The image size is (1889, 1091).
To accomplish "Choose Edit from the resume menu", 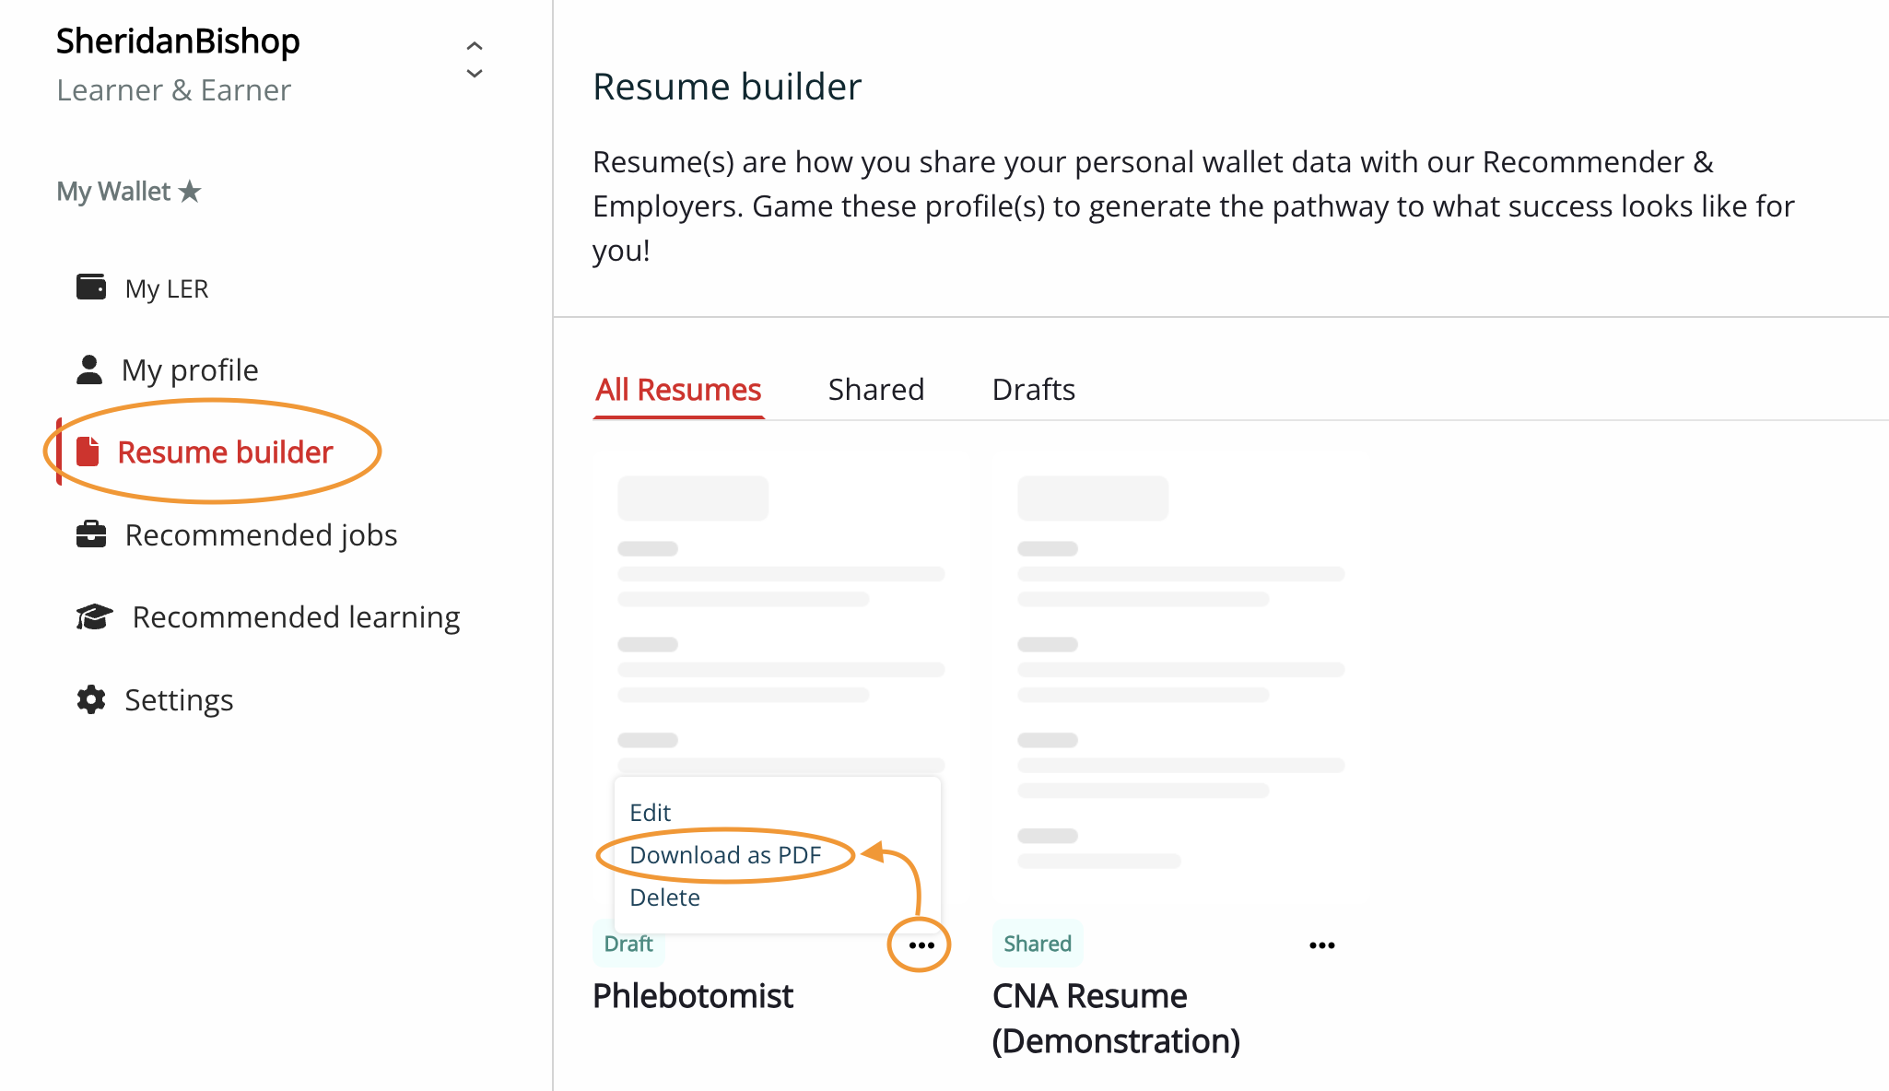I will [x=650, y=813].
